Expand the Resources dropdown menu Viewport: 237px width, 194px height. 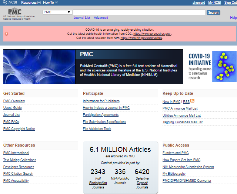(x=31, y=3)
